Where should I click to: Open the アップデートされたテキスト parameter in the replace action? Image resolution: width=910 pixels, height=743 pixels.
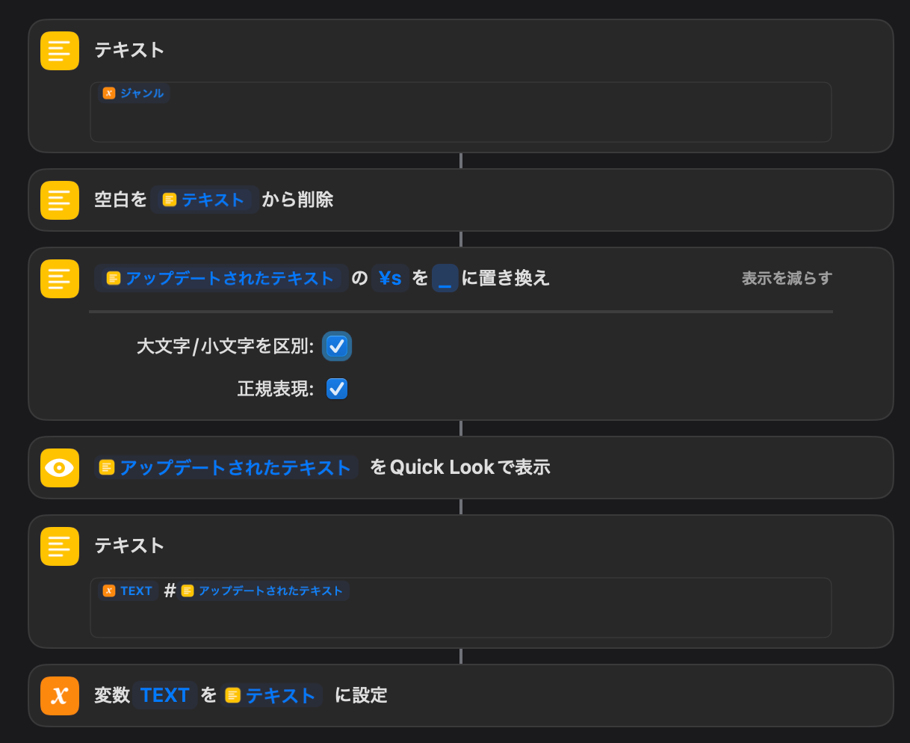[221, 279]
